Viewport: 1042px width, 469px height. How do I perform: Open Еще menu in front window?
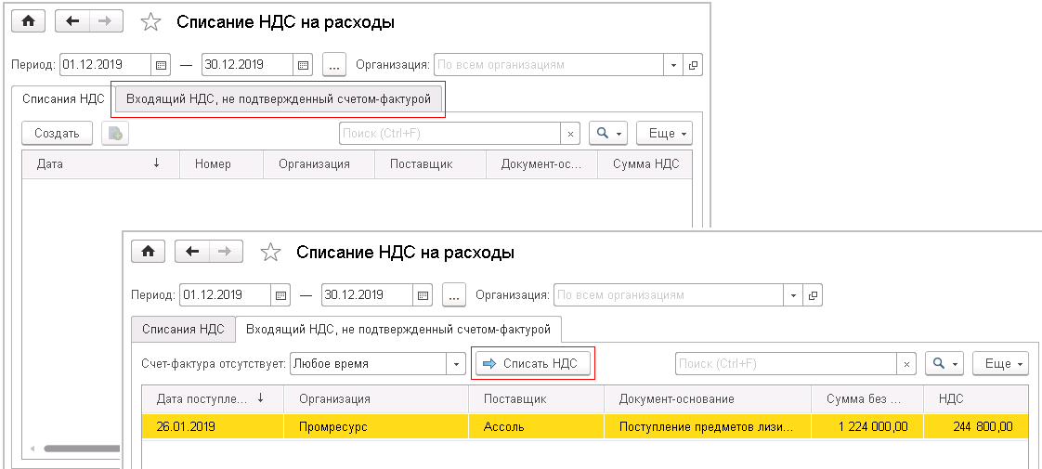tap(1001, 363)
